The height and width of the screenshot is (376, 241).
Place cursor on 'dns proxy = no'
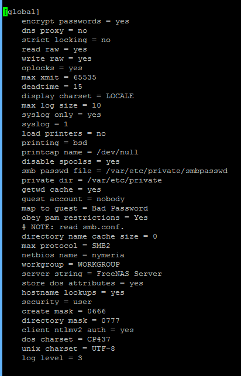[54, 30]
